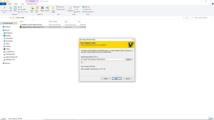This screenshot has width=214, height=120.
Task: Open Documents in navigation pane
Action: pos(9,38)
